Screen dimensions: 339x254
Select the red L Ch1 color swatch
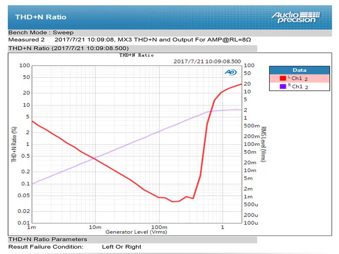point(283,78)
